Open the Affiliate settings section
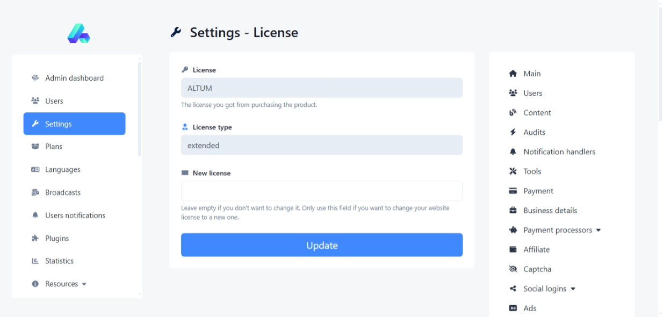663x317 pixels. tap(536, 249)
